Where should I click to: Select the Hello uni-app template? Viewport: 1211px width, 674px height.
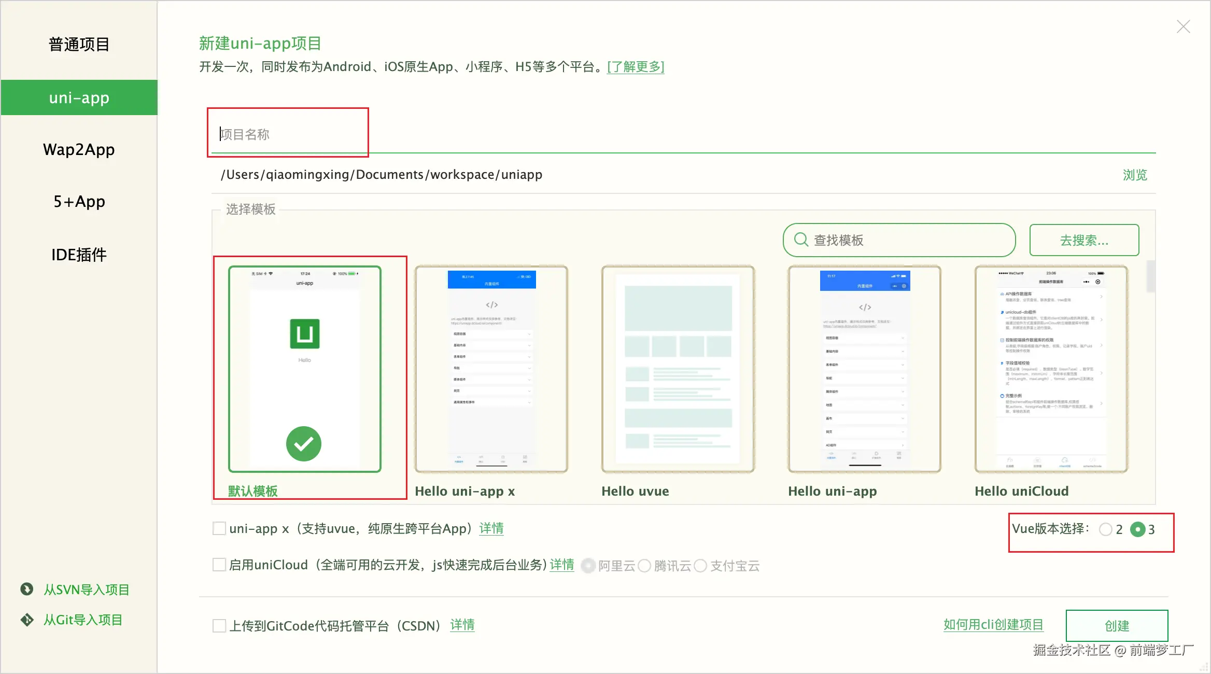click(865, 369)
